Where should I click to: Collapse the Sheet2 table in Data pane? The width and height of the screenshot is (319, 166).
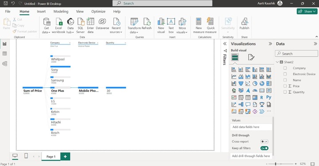click(x=277, y=62)
